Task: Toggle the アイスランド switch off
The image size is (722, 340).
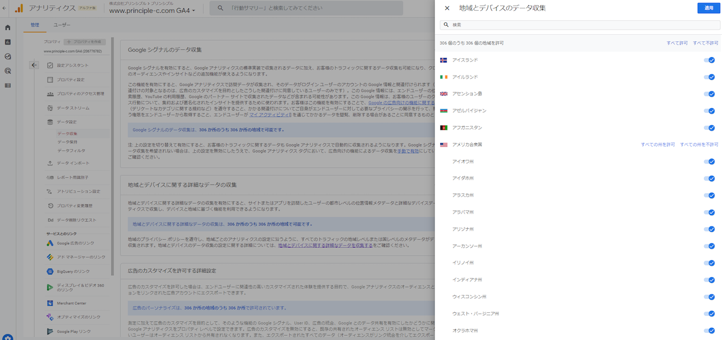Action: pyautogui.click(x=710, y=61)
